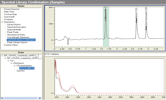Click the highlighted Caffeine peak in chromatogram
166x100 pixels.
(x=106, y=23)
